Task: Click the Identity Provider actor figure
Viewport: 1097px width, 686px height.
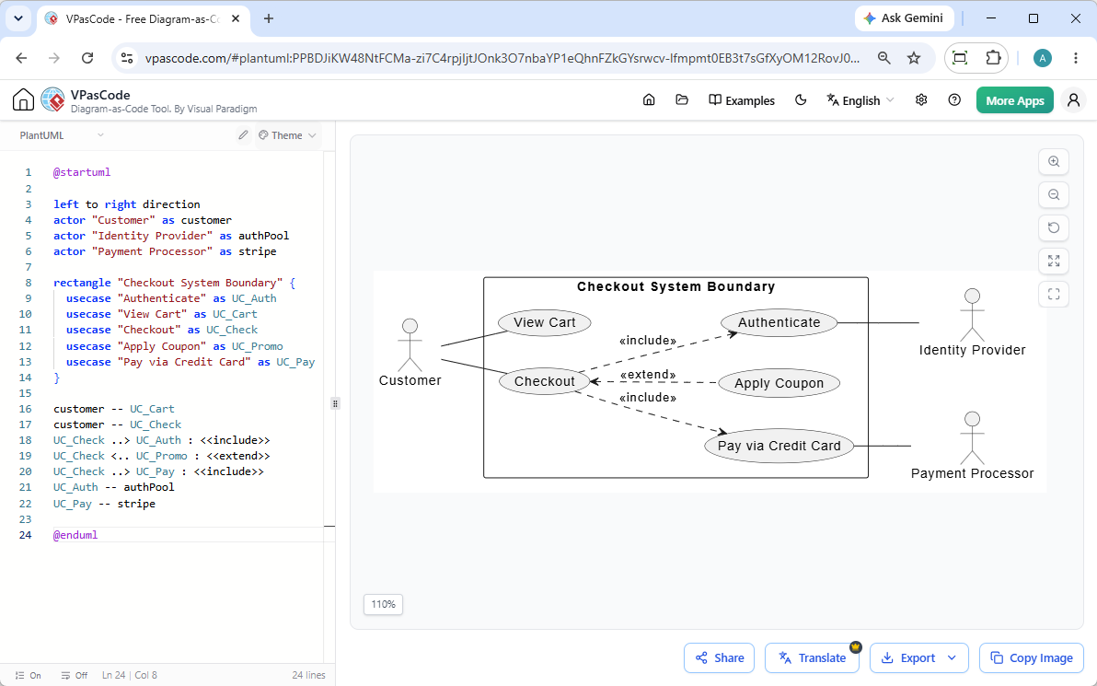Action: point(972,314)
